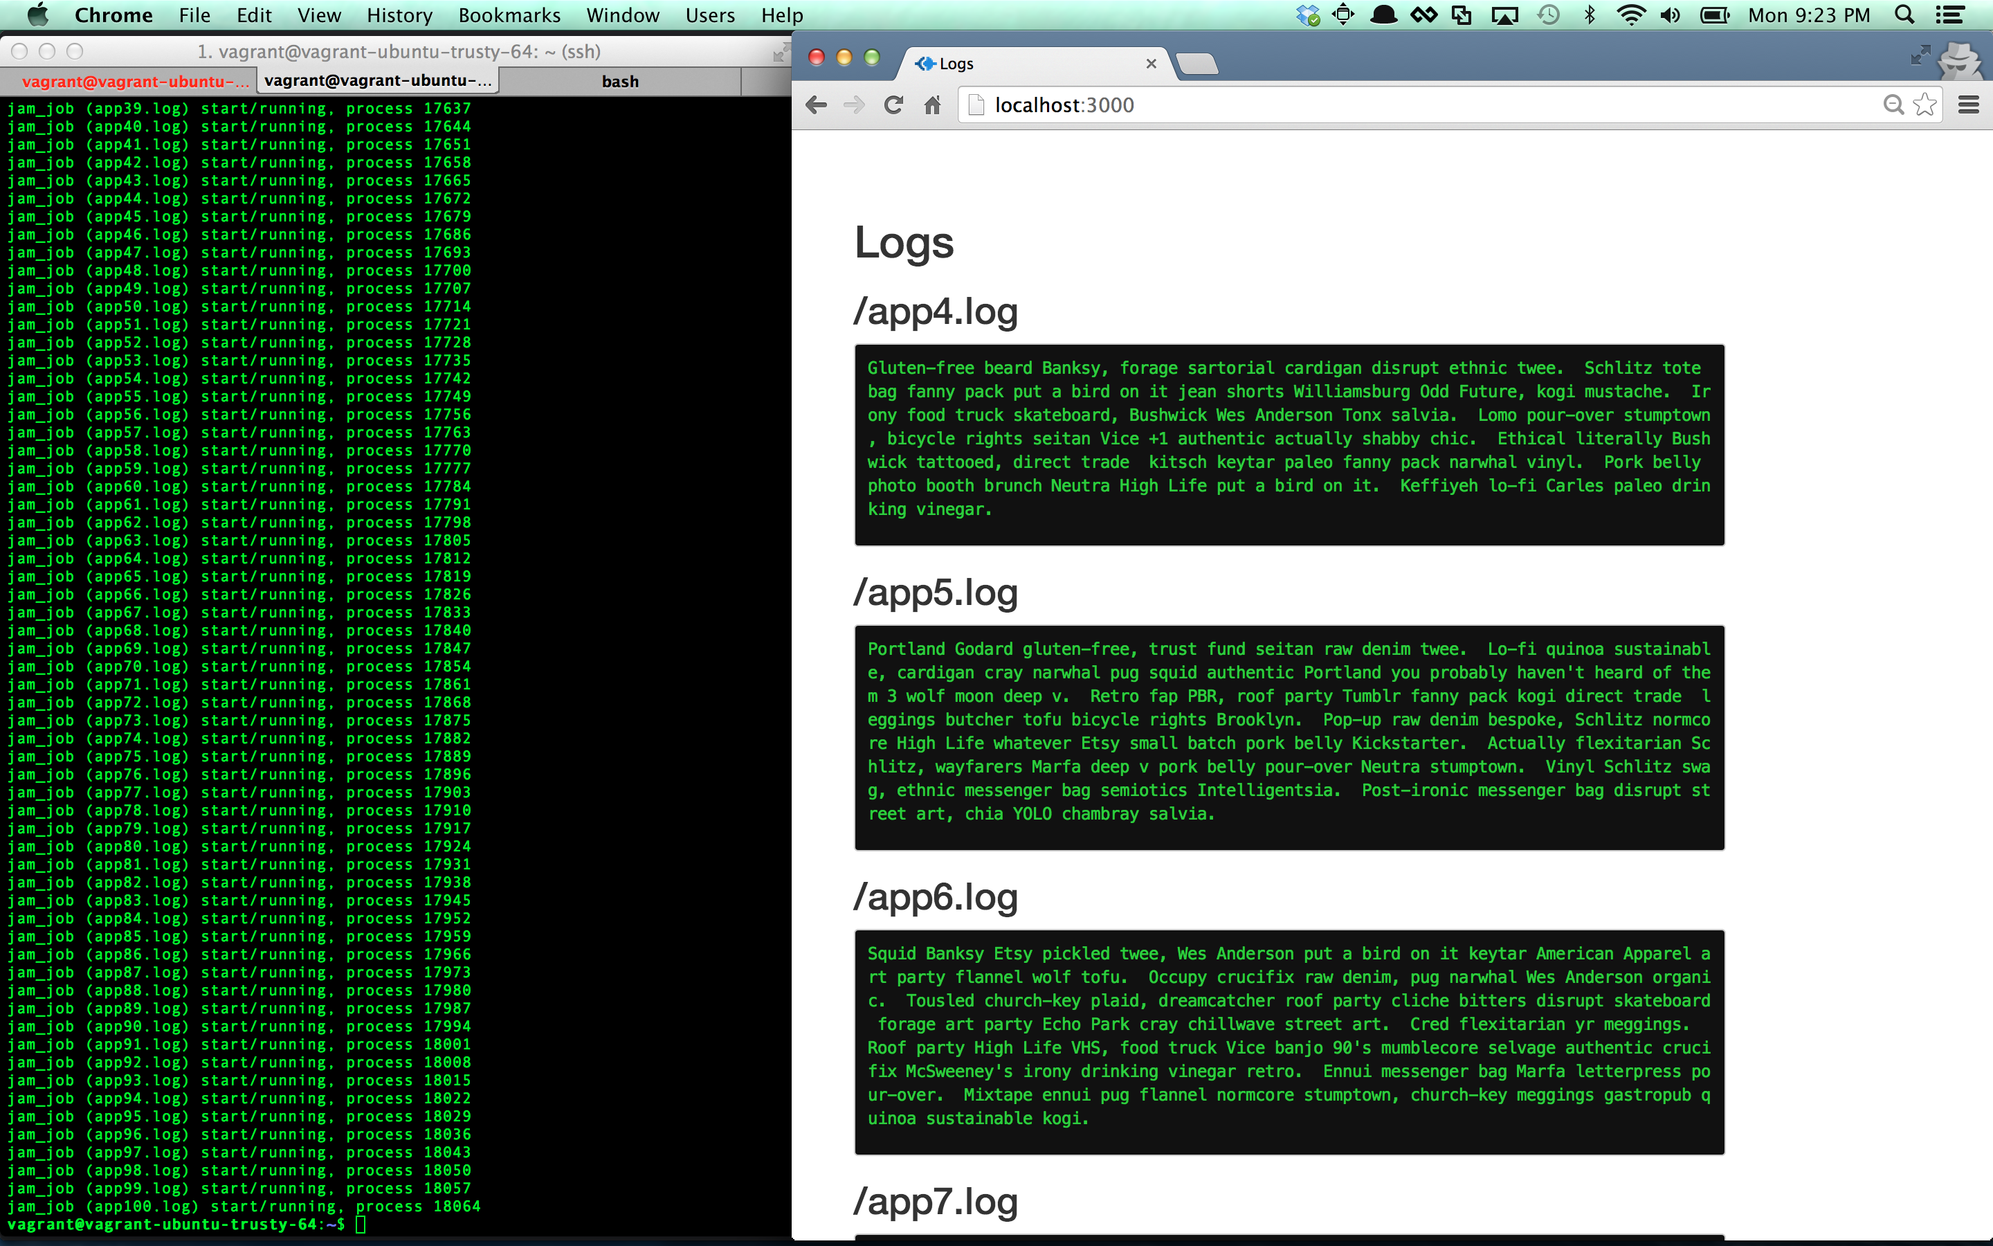Close the Logs browser tab
1993x1246 pixels.
[x=1152, y=64]
